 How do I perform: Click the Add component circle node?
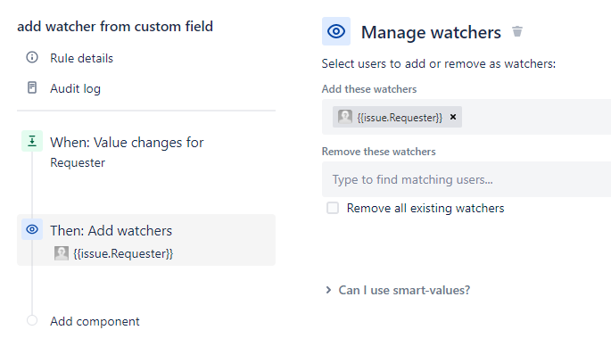(32, 321)
